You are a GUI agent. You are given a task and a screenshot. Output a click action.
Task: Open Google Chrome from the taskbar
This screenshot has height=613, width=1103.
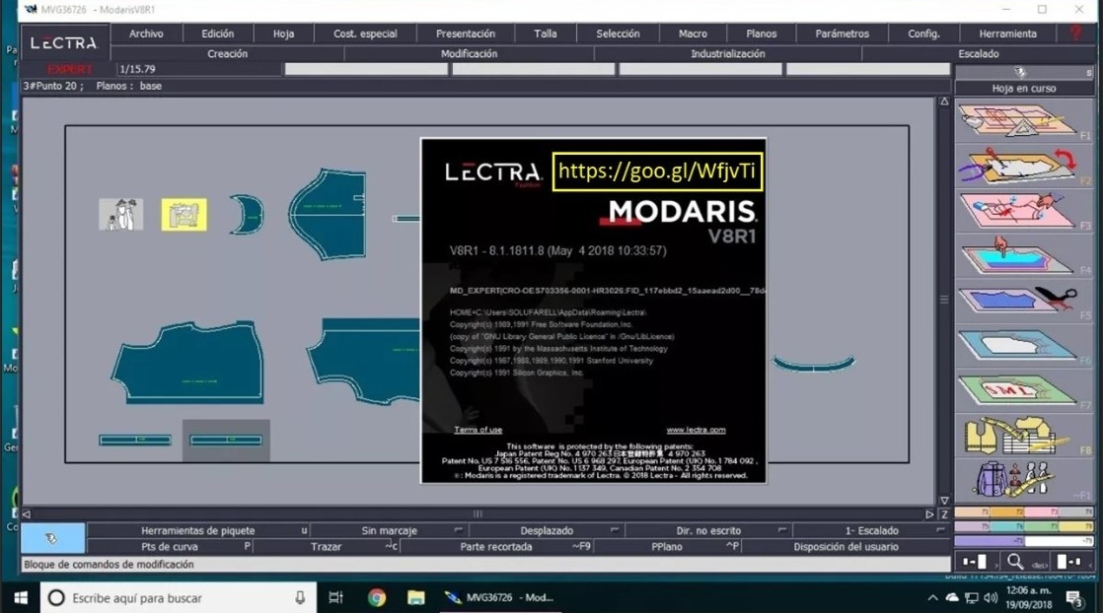(x=376, y=597)
